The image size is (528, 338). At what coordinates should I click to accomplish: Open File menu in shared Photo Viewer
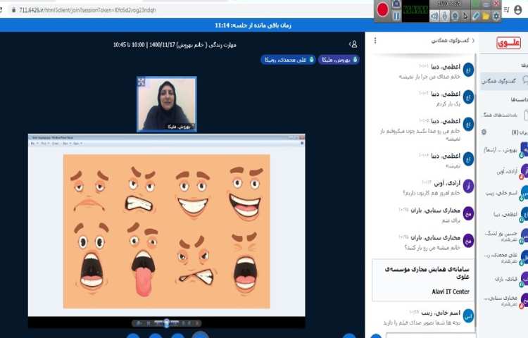(33, 144)
